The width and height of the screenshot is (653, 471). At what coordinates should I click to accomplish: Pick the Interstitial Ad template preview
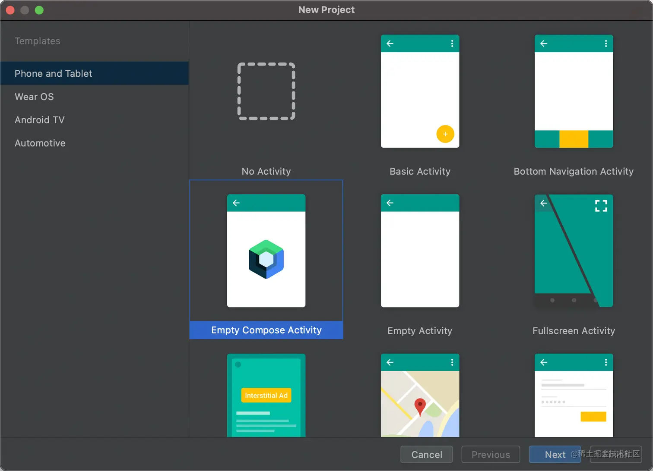coord(266,395)
